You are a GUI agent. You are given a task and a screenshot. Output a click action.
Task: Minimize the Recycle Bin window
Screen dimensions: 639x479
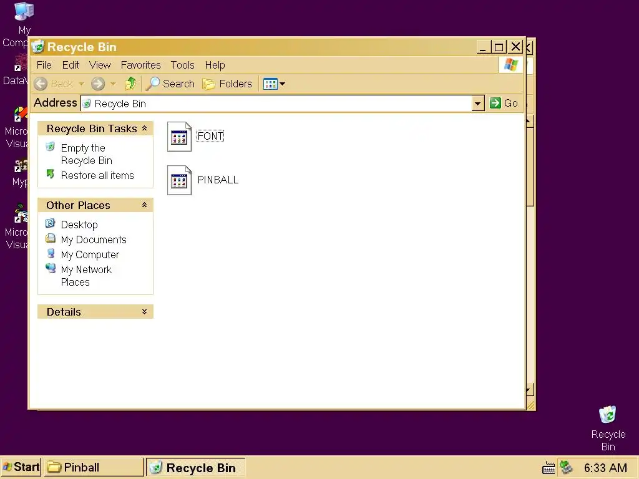(484, 47)
